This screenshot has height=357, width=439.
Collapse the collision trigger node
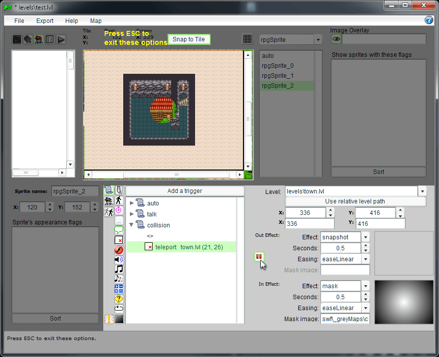[x=132, y=225]
